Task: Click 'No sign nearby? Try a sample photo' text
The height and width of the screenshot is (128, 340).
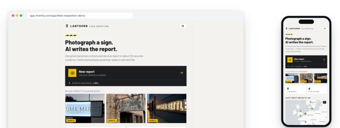Action: click(x=83, y=91)
